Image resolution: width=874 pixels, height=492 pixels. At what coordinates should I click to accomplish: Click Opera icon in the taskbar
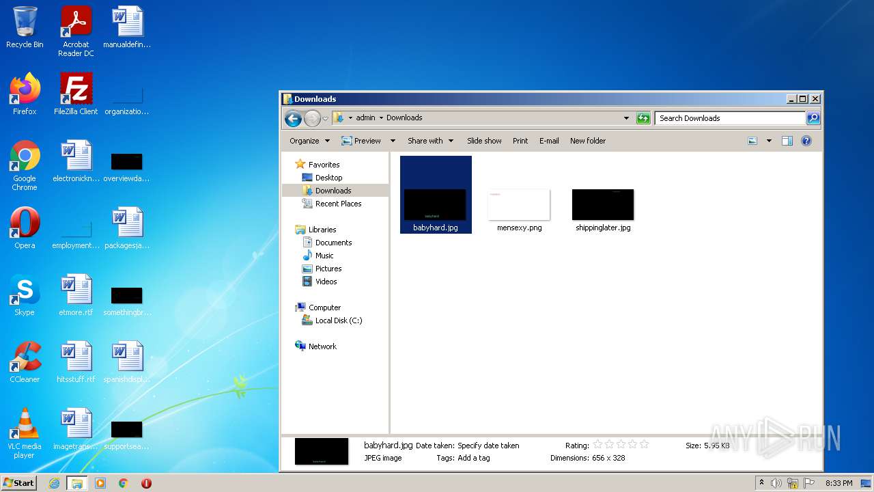146,483
